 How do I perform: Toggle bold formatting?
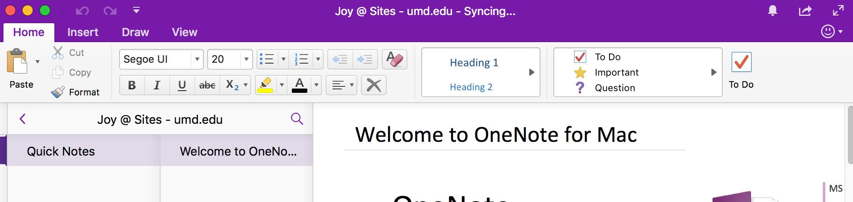coord(132,85)
